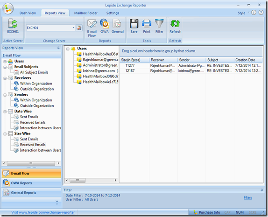Open the help question mark icon

pos(261,13)
